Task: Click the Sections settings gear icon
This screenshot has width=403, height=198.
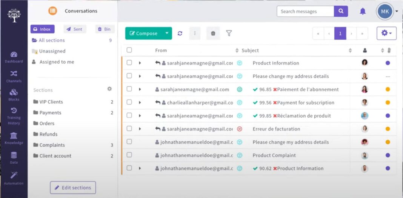Action: [x=109, y=89]
